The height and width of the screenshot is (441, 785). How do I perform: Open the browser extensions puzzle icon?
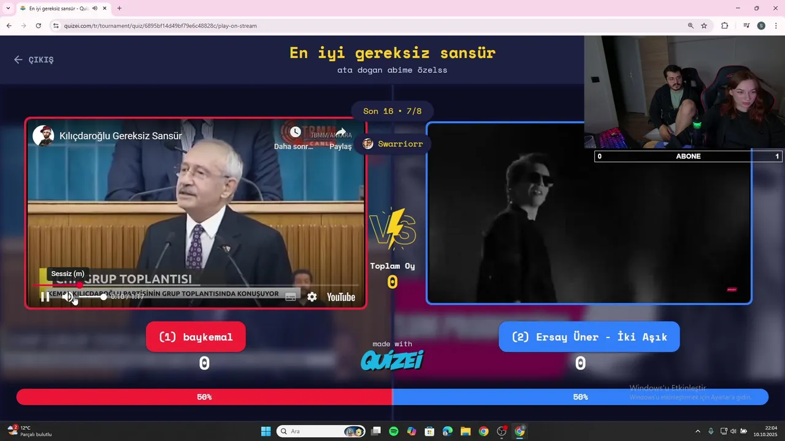point(725,26)
